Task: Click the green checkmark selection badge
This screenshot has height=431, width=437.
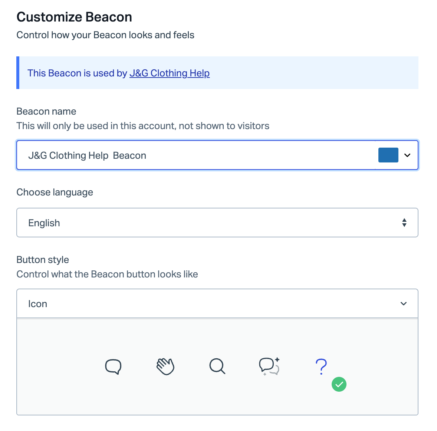Action: coord(339,384)
